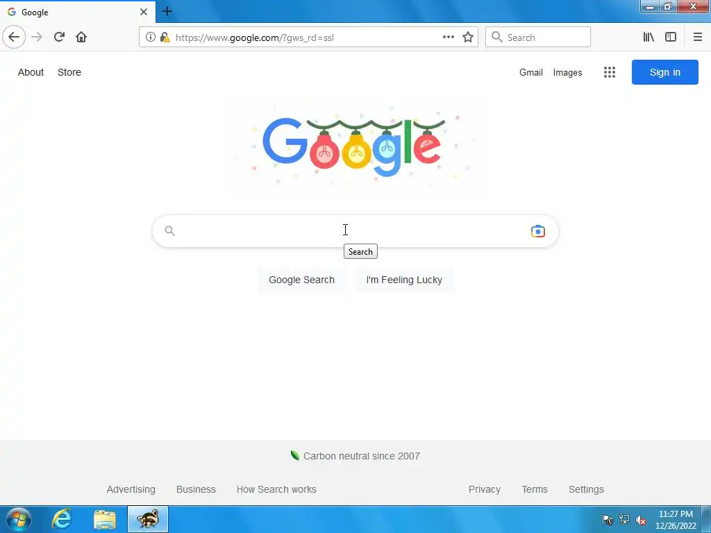This screenshot has height=533, width=711.
Task: Open the Privacy footer link
Action: (x=484, y=489)
